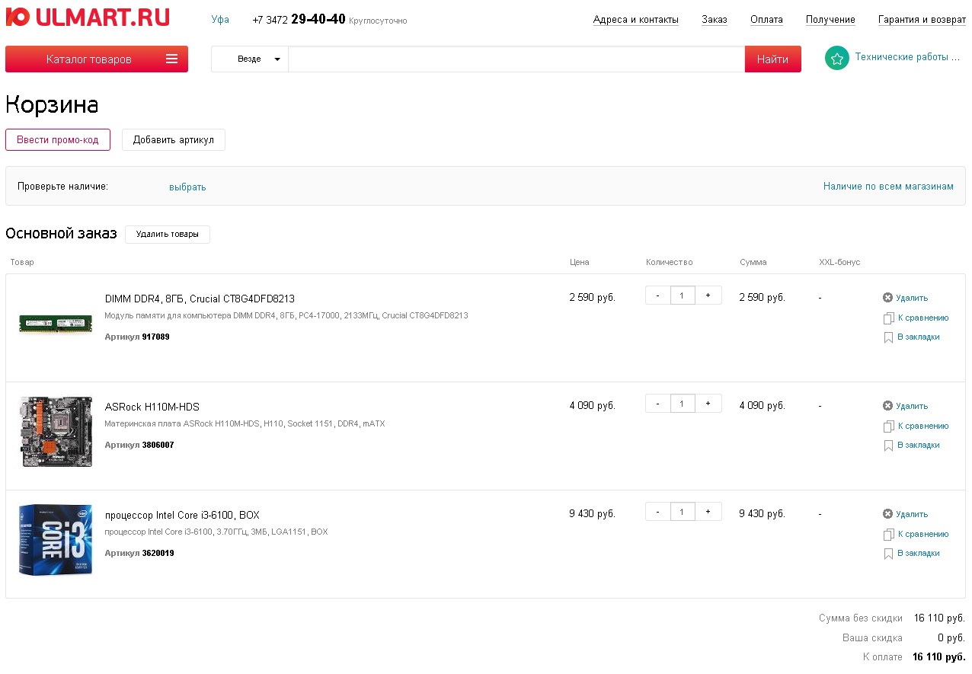The image size is (972, 674).
Task: Click the Ulmart.ru logo
Action: point(88,18)
